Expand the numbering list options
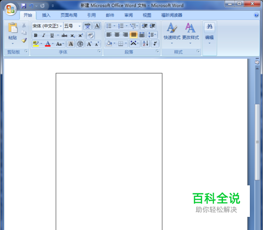The width and height of the screenshot is (263, 230). 127,26
